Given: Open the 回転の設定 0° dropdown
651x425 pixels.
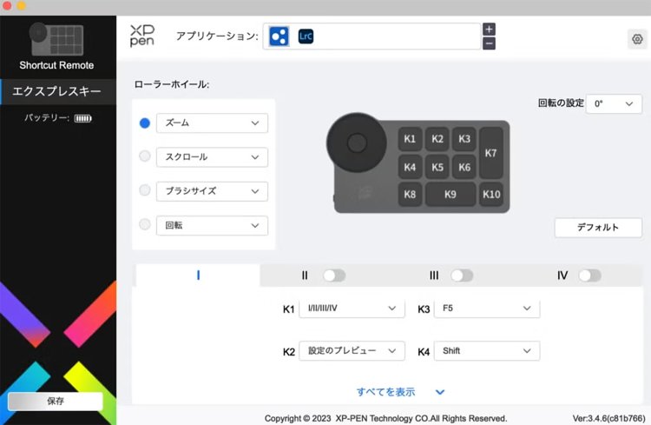Looking at the screenshot, I should (x=614, y=103).
